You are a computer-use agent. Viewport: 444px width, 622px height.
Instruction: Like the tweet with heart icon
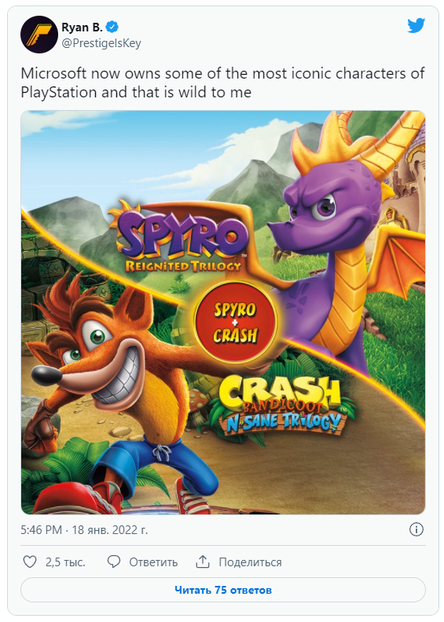pos(30,562)
